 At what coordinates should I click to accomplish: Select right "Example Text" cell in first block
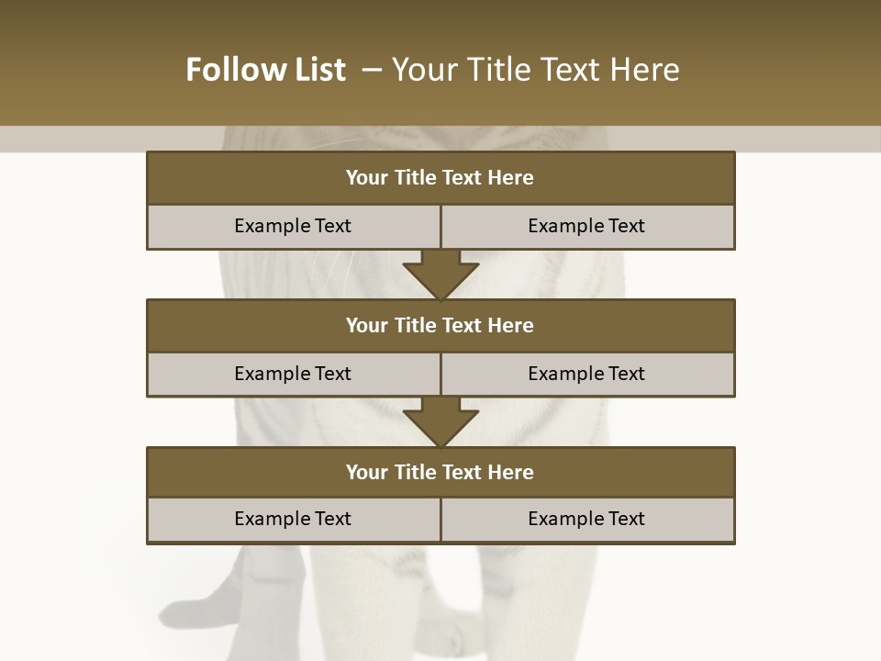587,227
